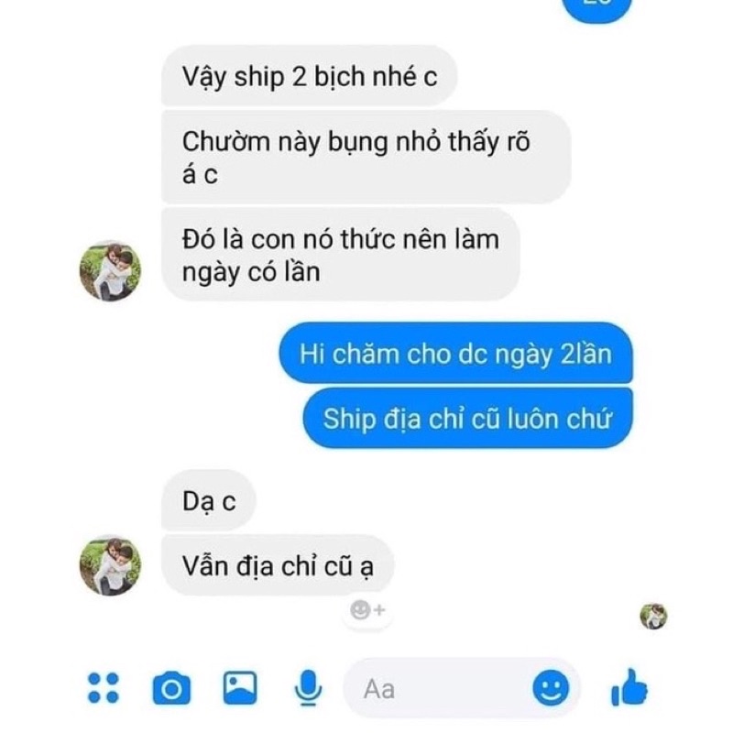Select message 'Chườm này bụng nhỏ thấy rõ'

pyautogui.click(x=366, y=157)
